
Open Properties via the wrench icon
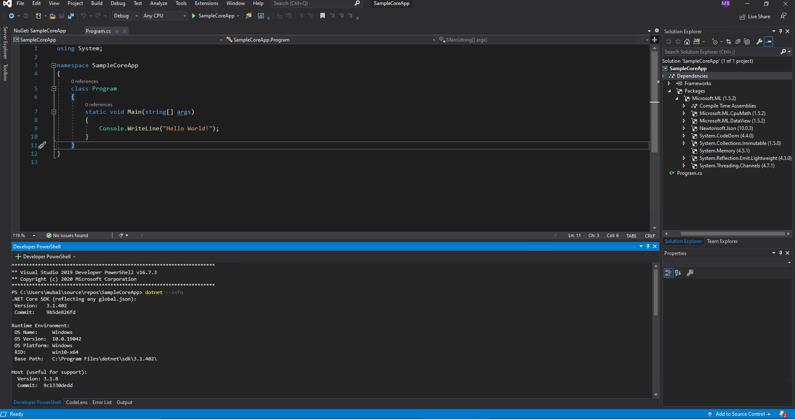tap(759, 42)
